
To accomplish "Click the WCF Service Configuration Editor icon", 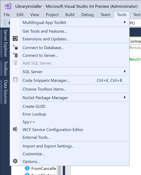I will 15,129.
